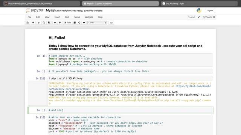Switch to the Mysql - Jupyter Notebook tab
Image resolution: width=241 pixels, height=135 pixels.
pyautogui.click(x=120, y=3)
